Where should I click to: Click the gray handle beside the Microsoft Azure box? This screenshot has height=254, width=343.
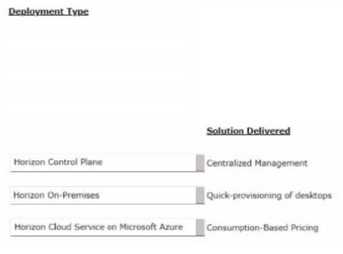[200, 227]
